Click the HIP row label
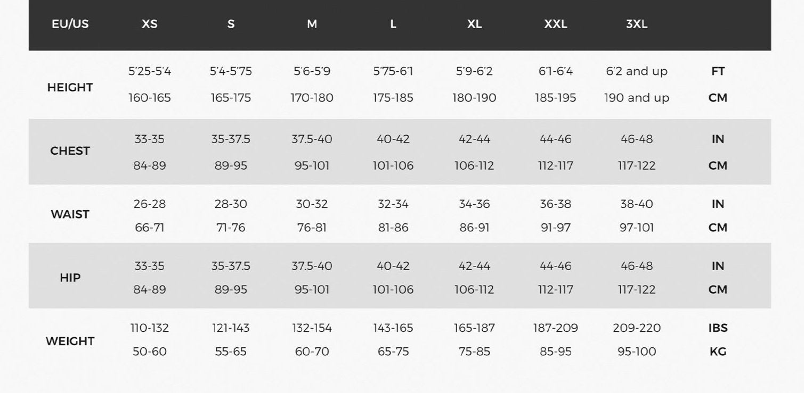The width and height of the screenshot is (804, 393). pos(70,278)
